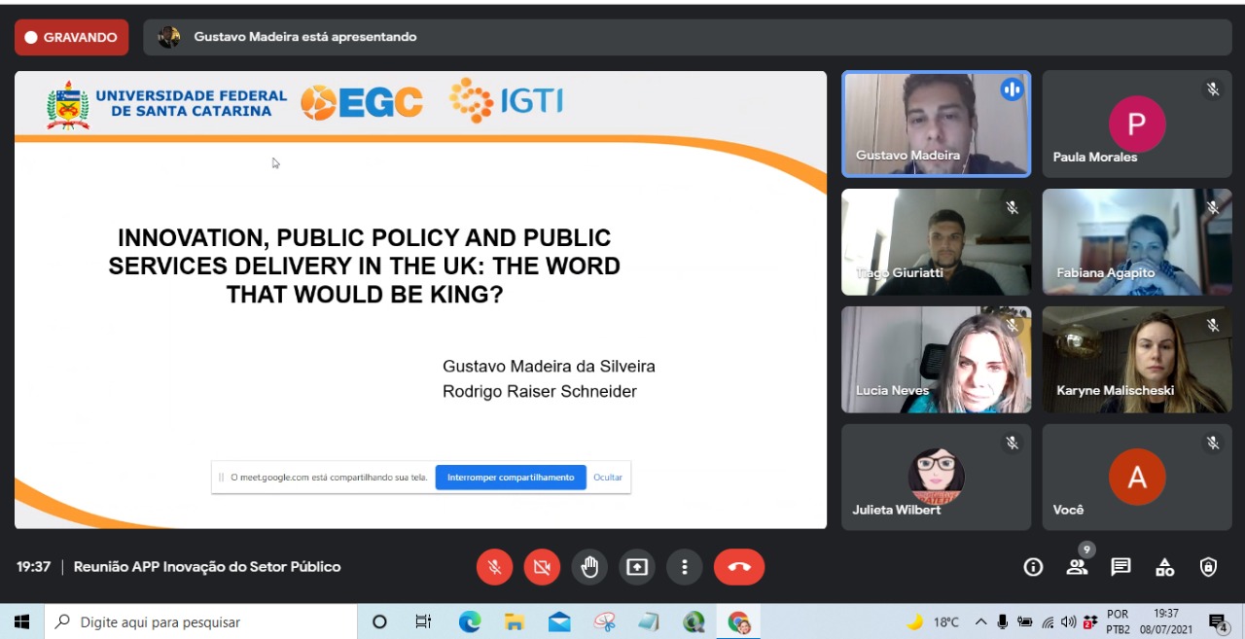Click the present screen icon
Viewport: 1245px width, 639px height.
click(x=637, y=567)
